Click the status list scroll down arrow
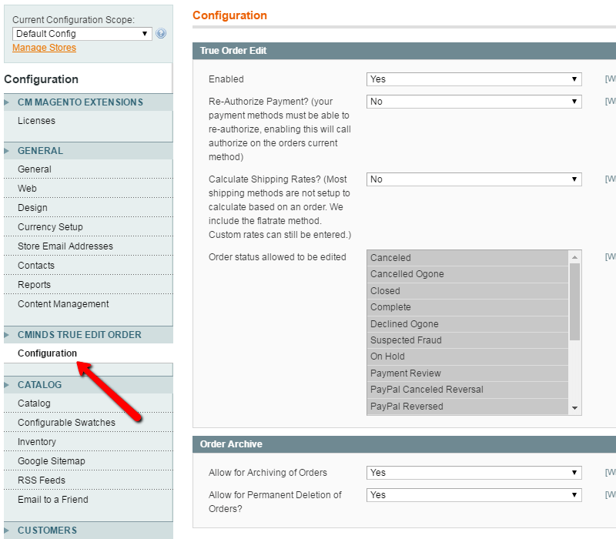 (574, 408)
